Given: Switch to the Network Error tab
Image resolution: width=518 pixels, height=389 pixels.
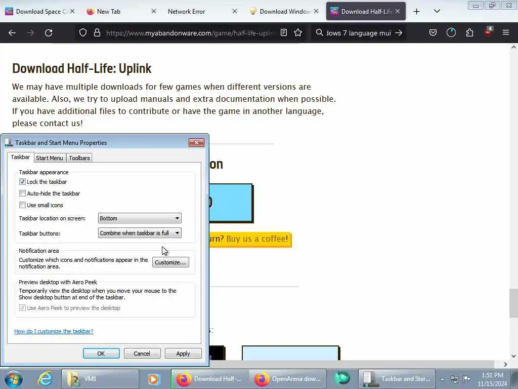Looking at the screenshot, I should point(201,11).
